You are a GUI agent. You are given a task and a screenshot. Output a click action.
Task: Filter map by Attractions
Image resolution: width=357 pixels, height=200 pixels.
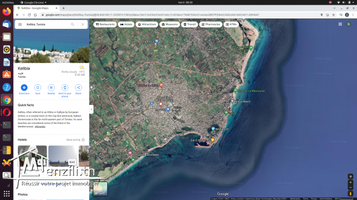pyautogui.click(x=147, y=24)
